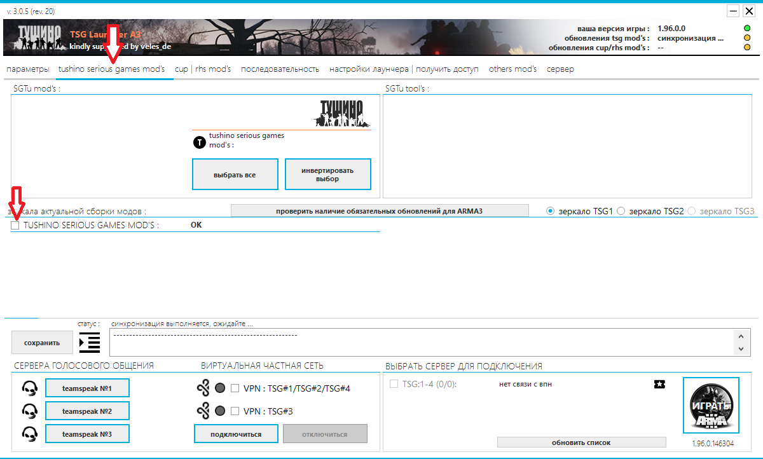Click the v. 3.0.5 (rev. 20) version label
Image resolution: width=763 pixels, height=459 pixels.
tap(31, 11)
